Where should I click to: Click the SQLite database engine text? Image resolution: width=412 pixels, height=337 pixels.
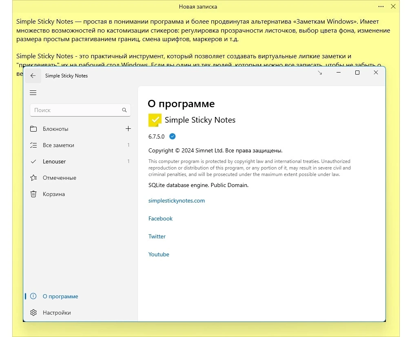(198, 185)
